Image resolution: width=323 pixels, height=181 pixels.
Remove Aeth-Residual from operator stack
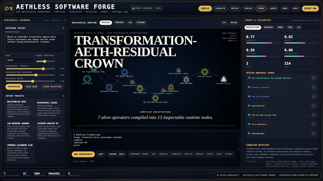pos(313,133)
